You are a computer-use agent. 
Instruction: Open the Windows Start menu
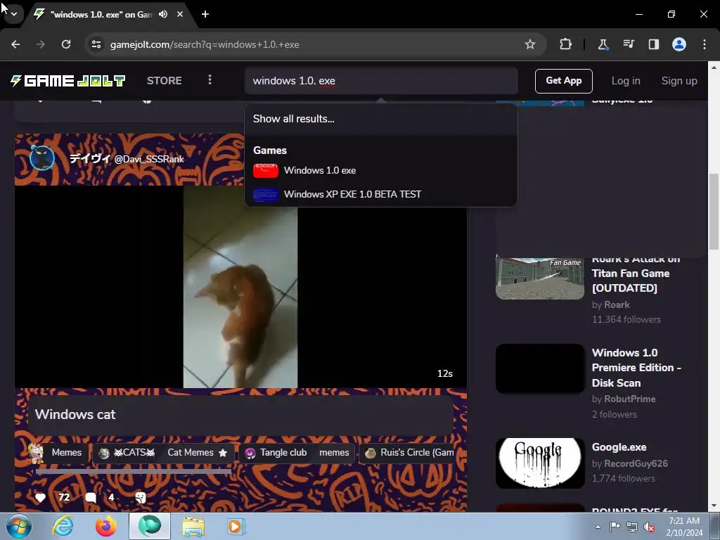click(x=19, y=526)
